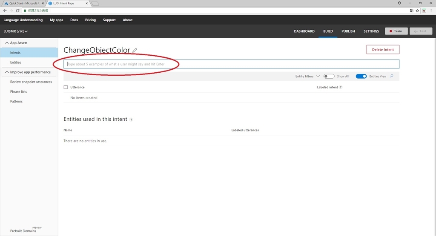
Task: Check the Utterance select-all checkbox
Action: [66, 87]
